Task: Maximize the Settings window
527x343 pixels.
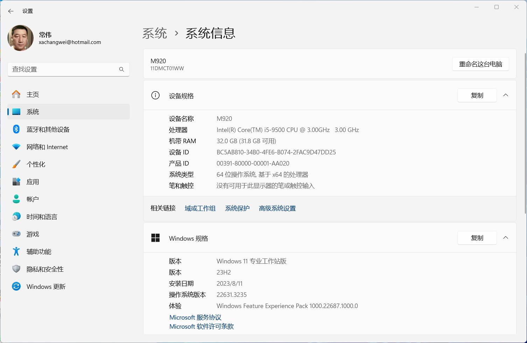Action: (x=496, y=7)
